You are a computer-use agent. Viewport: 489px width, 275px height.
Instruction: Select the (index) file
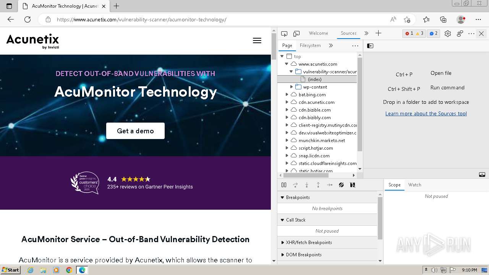[317, 79]
